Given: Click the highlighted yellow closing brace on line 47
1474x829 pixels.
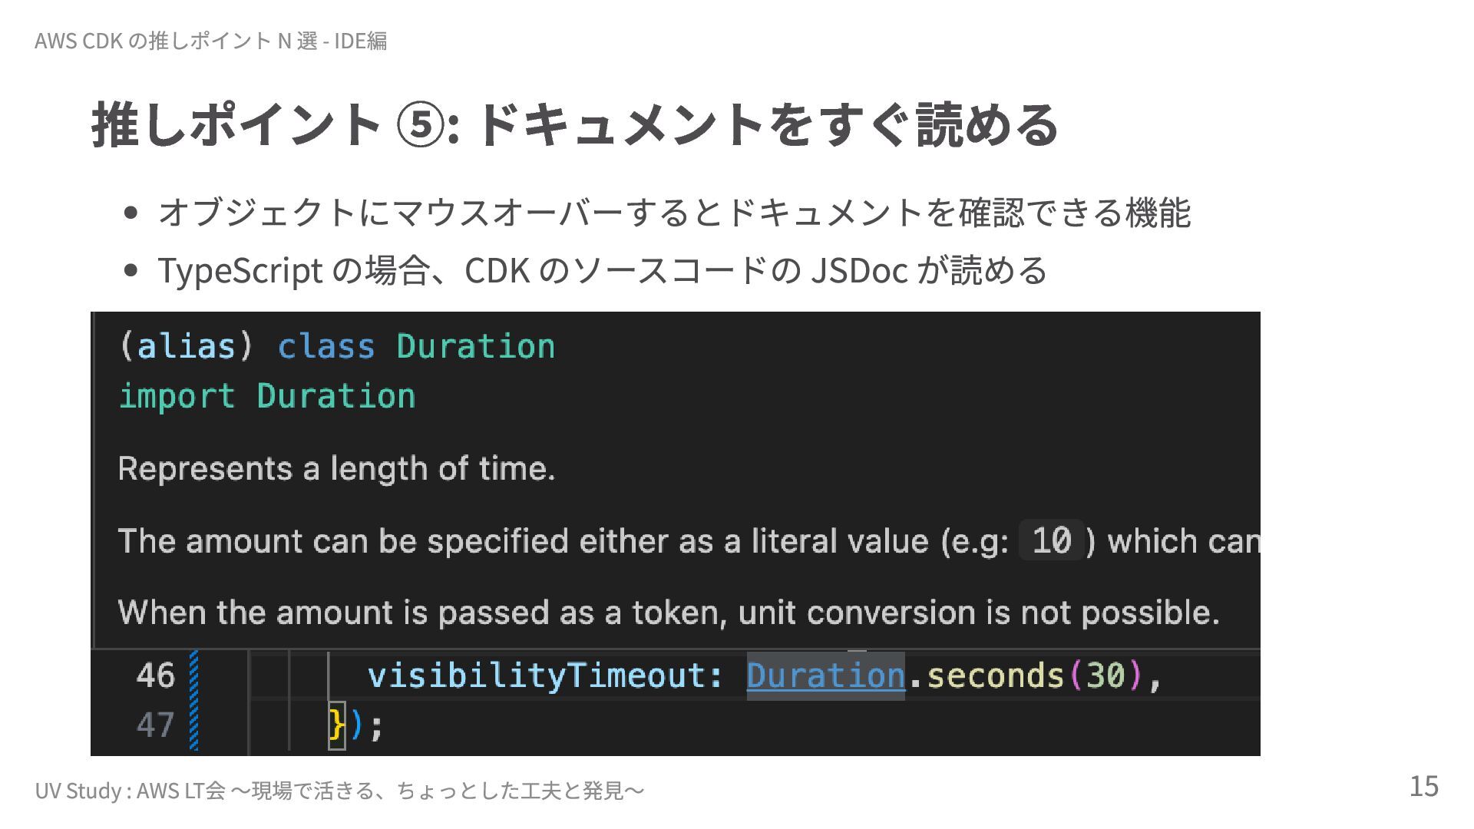Looking at the screenshot, I should pos(336,725).
